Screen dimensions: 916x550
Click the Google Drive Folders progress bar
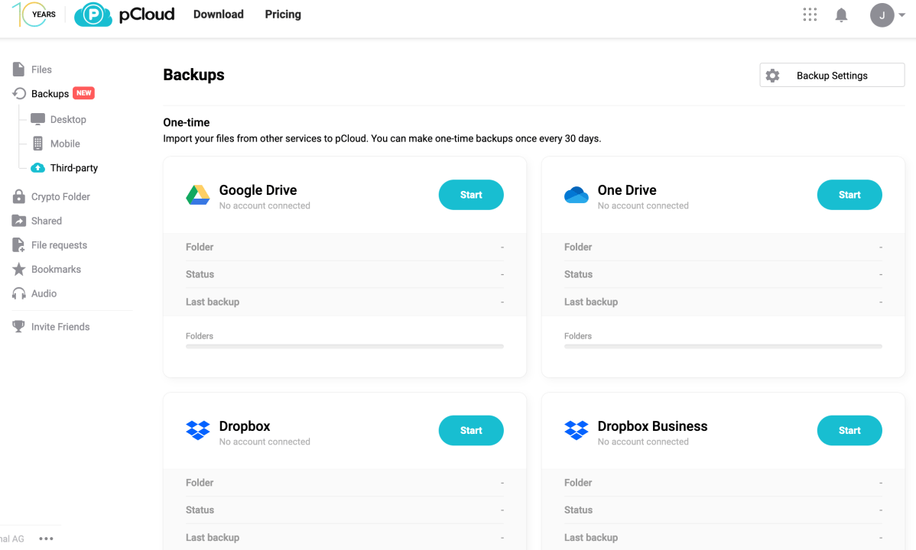tap(345, 346)
